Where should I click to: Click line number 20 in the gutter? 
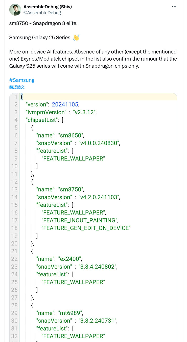(x=14, y=243)
